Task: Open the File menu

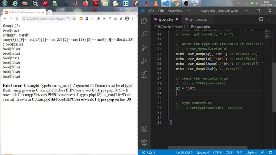Action: 151,11
